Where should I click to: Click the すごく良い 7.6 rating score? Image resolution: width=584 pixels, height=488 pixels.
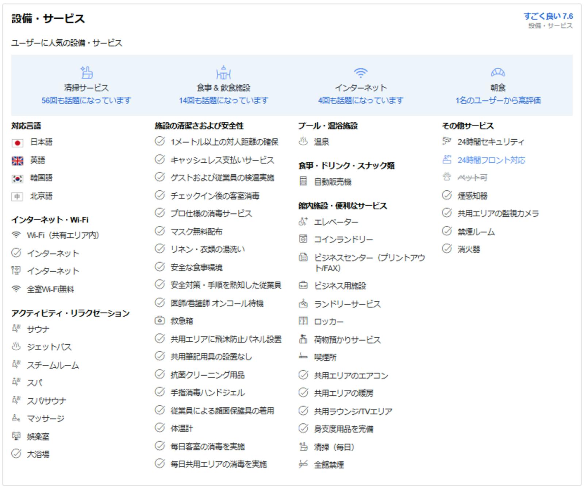[548, 16]
